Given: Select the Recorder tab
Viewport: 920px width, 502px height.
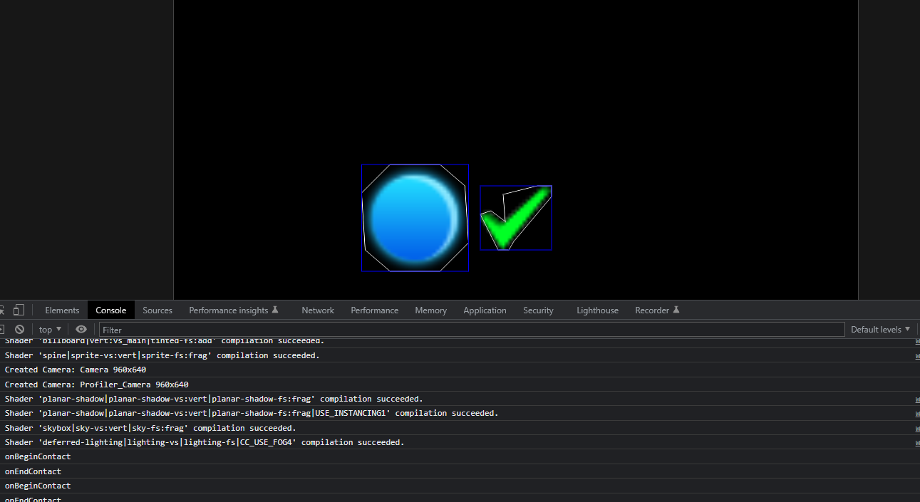Looking at the screenshot, I should [x=656, y=310].
